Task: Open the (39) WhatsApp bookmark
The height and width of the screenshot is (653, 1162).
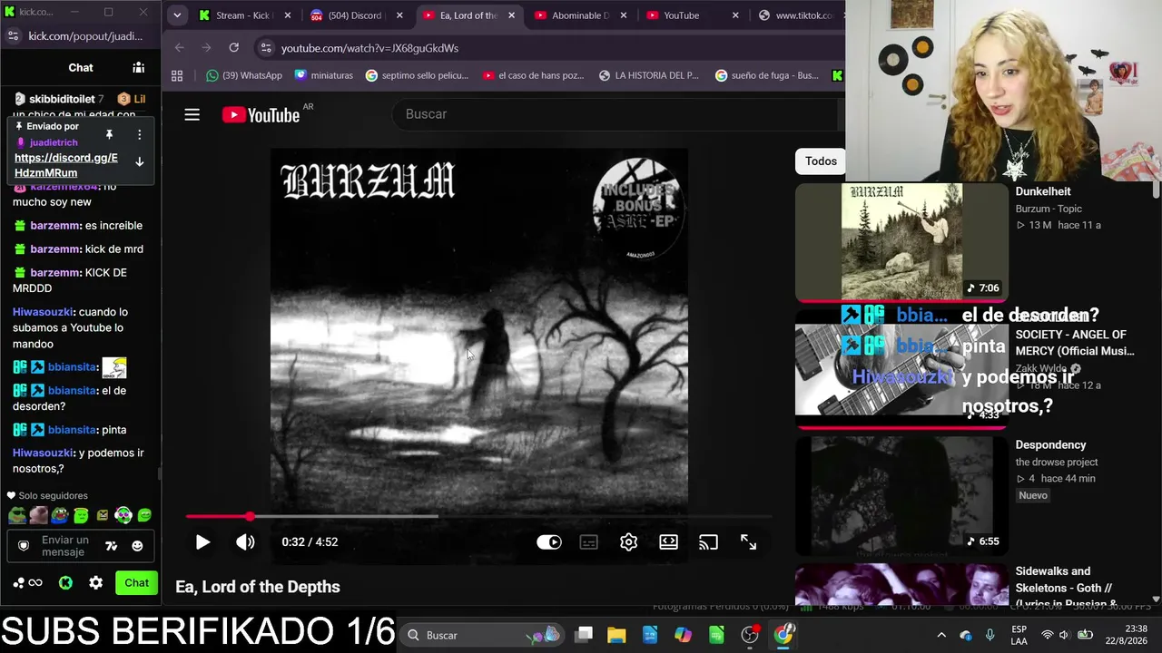Action: [244, 75]
